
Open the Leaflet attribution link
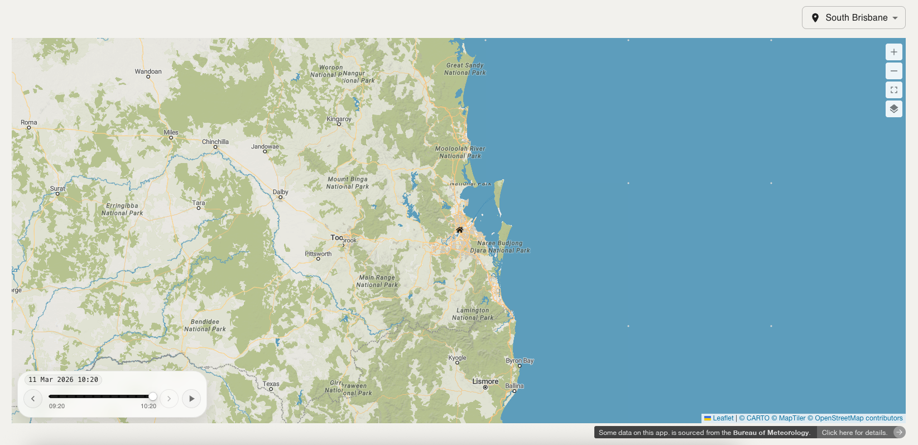(x=723, y=418)
